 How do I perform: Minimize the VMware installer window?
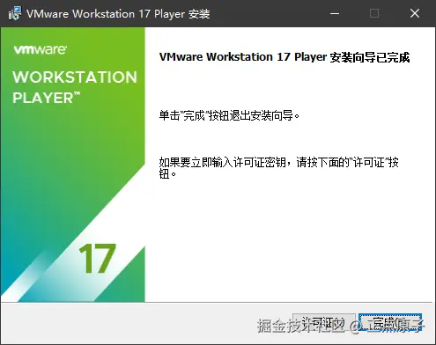click(x=335, y=13)
